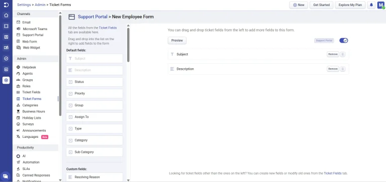Click Ticket Fields link in left instructions
The height and width of the screenshot is (182, 386).
(108, 28)
